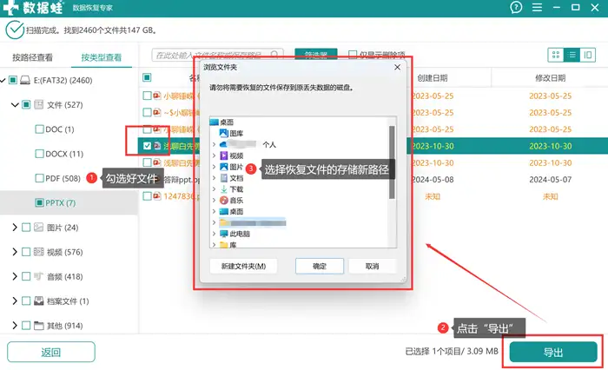Click 修改日期 column header
This screenshot has width=608, height=370.
[x=550, y=78]
